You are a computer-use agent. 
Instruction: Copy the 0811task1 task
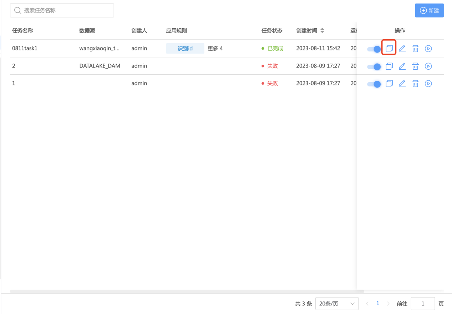click(x=389, y=49)
